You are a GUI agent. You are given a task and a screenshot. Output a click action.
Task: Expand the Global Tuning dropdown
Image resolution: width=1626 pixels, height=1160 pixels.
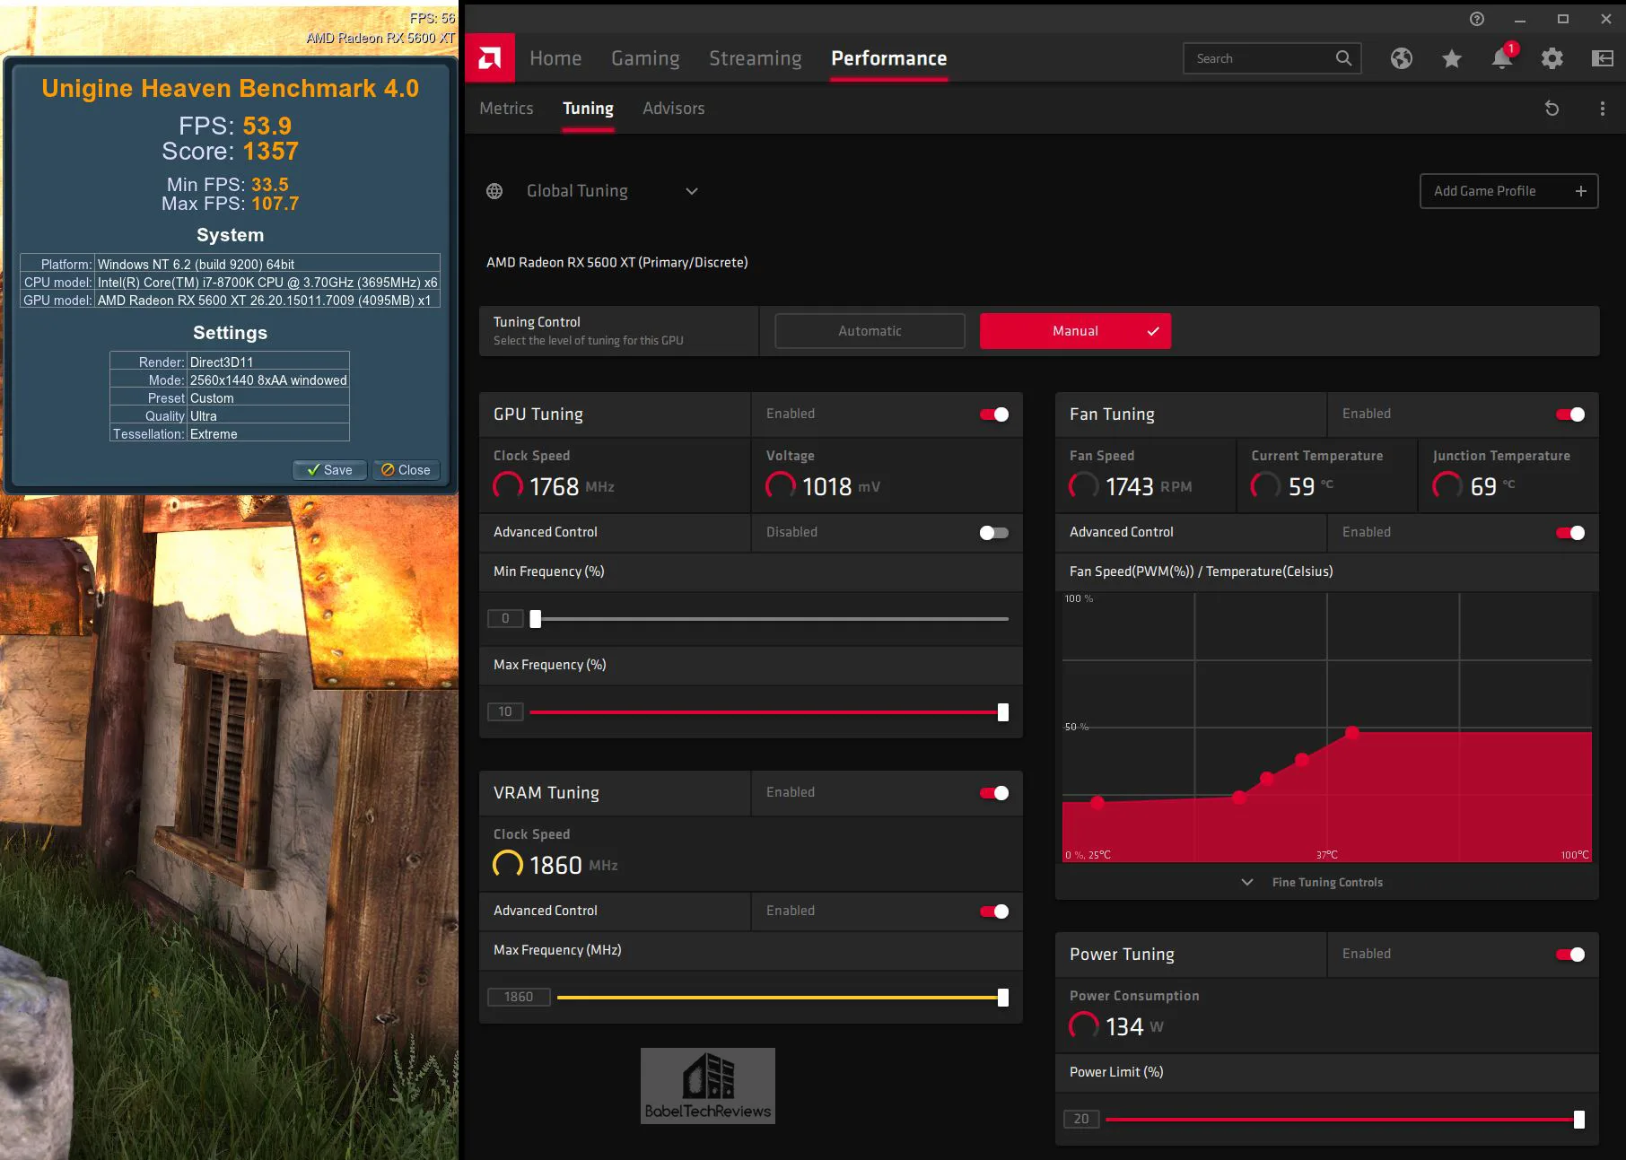point(692,191)
